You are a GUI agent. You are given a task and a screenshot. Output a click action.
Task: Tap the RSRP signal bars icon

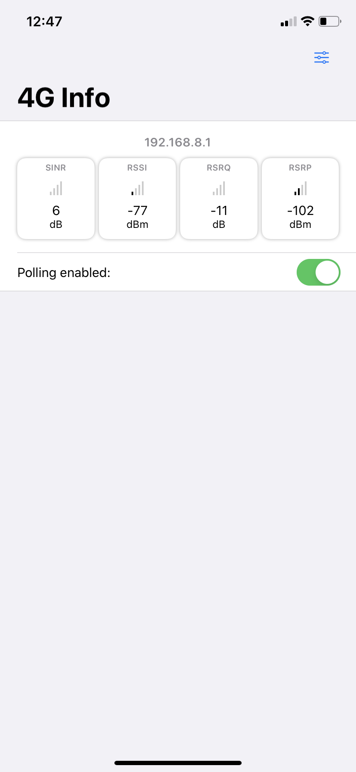[x=301, y=188]
